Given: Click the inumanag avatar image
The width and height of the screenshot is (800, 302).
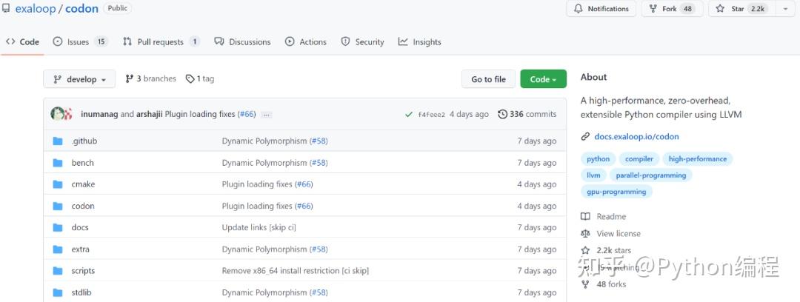Looking at the screenshot, I should pyautogui.click(x=58, y=114).
